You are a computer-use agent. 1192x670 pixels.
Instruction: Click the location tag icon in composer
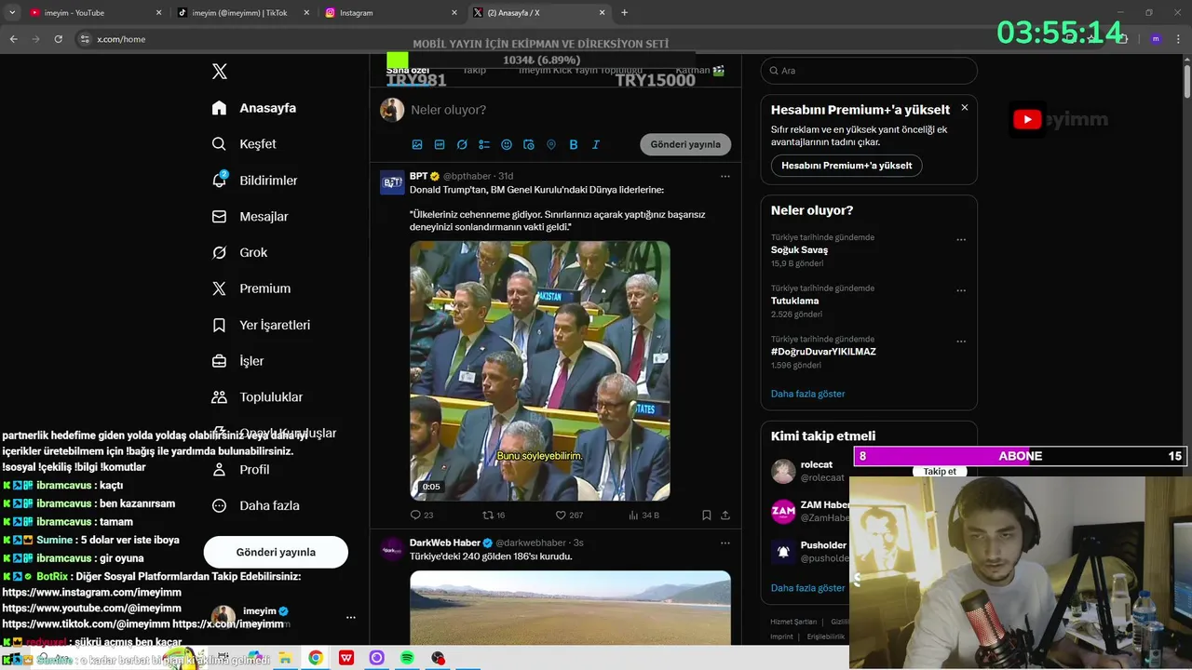(x=551, y=145)
